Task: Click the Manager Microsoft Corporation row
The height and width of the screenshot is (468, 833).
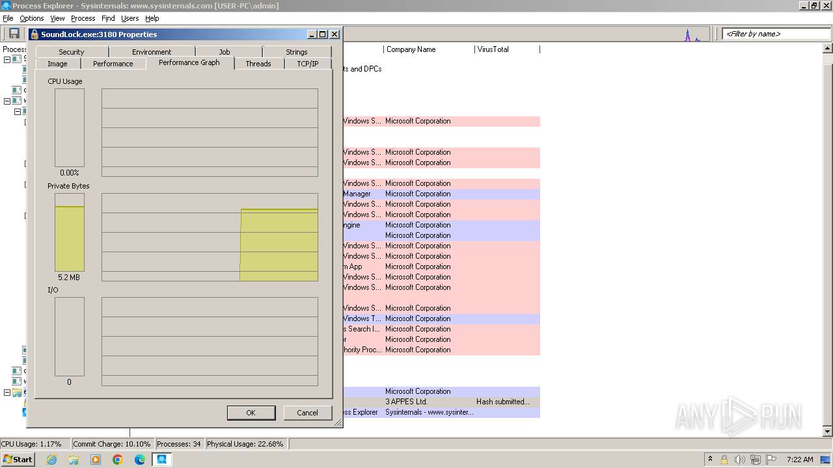Action: point(441,194)
